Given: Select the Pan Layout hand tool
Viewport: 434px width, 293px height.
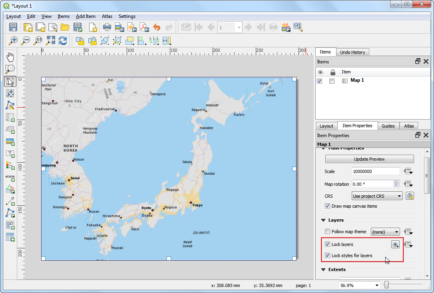Looking at the screenshot, I should point(10,57).
